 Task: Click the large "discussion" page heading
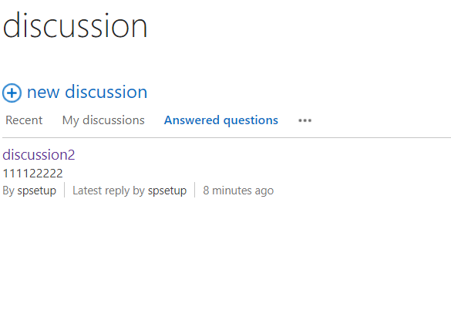pos(75,25)
